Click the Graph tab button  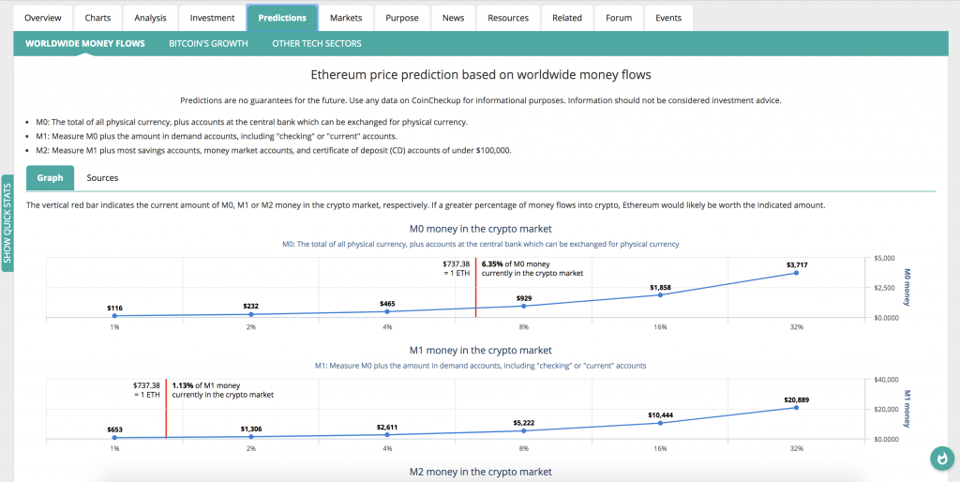pyautogui.click(x=50, y=177)
